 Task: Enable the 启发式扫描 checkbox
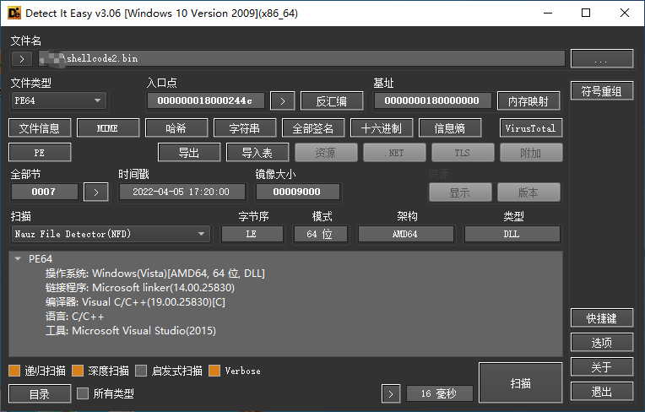(141, 371)
